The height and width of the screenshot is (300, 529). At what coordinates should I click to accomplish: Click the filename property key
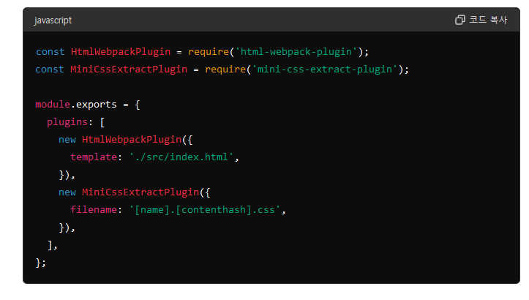(x=94, y=209)
